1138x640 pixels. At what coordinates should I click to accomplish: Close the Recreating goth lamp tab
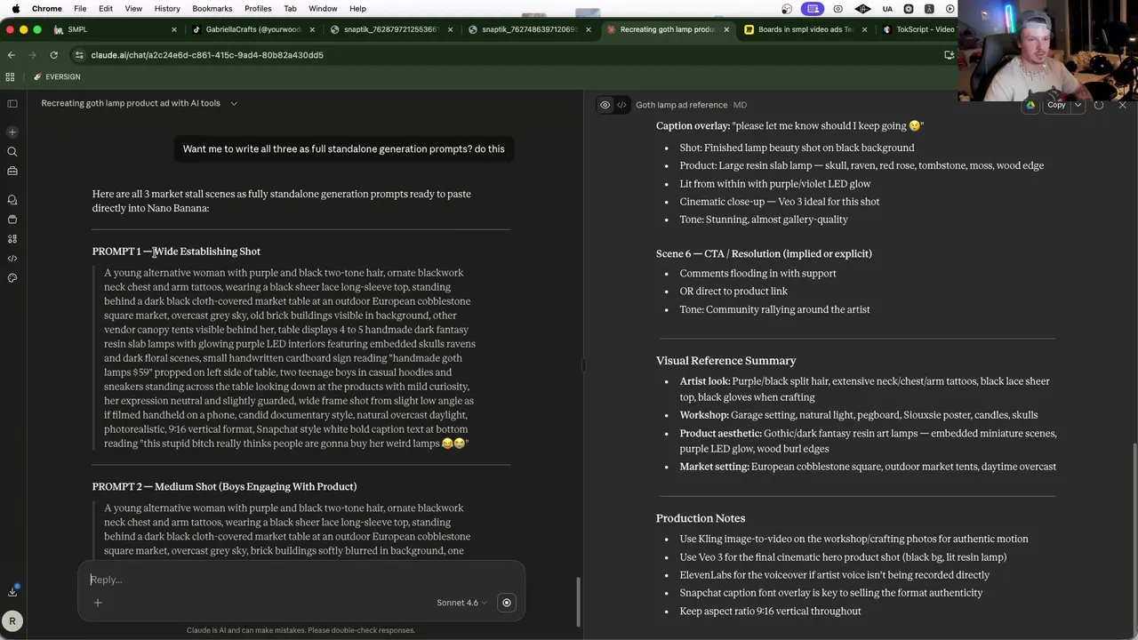pyautogui.click(x=726, y=29)
